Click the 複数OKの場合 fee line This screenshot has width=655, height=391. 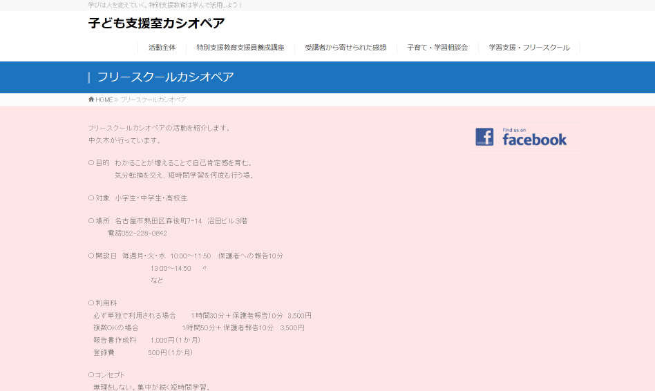(199, 328)
